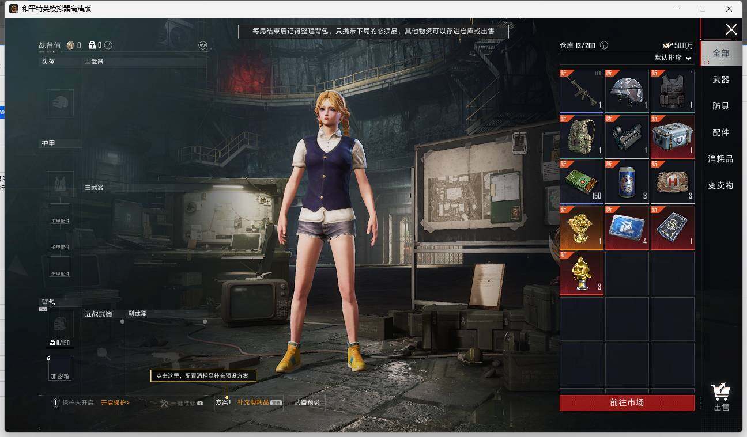
Task: Select the dark passport book item
Action: 673,227
